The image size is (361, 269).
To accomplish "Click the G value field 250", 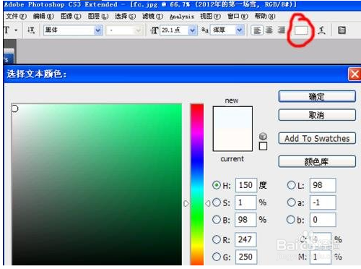I will coord(246,257).
